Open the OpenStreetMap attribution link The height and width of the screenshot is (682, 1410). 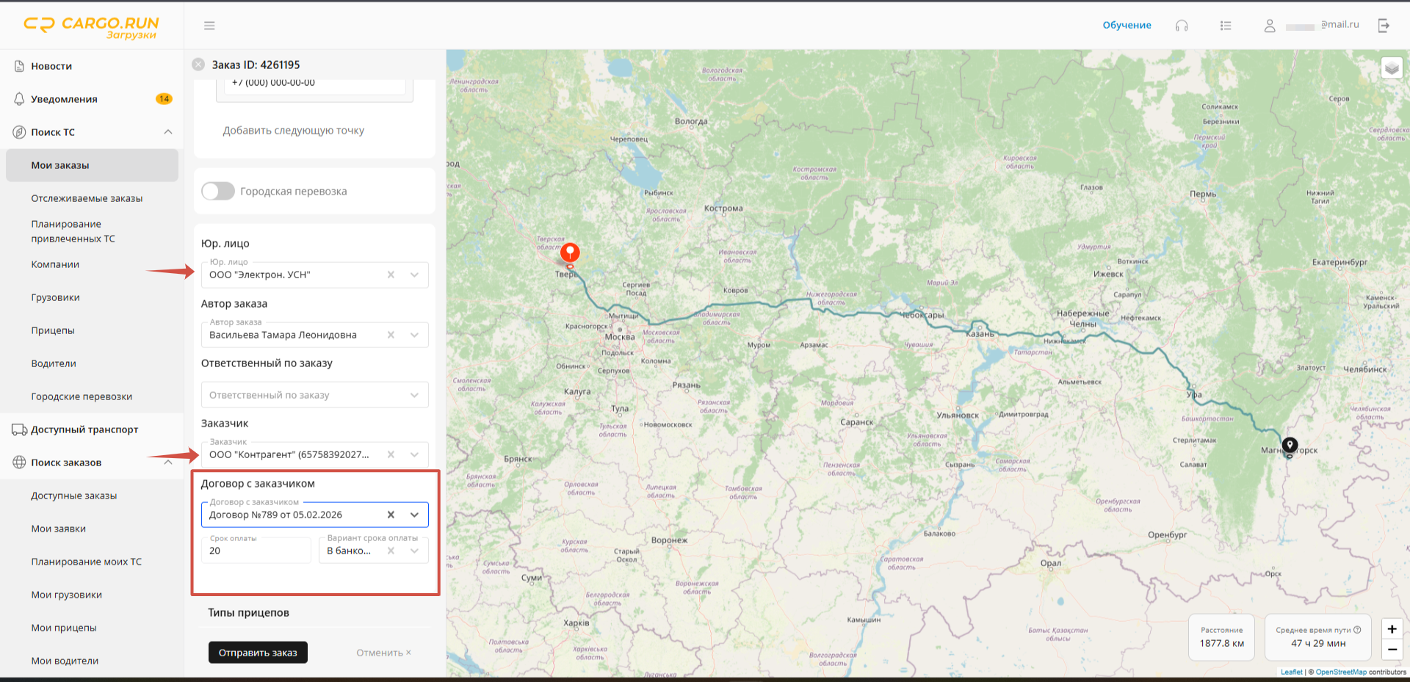pos(1342,672)
